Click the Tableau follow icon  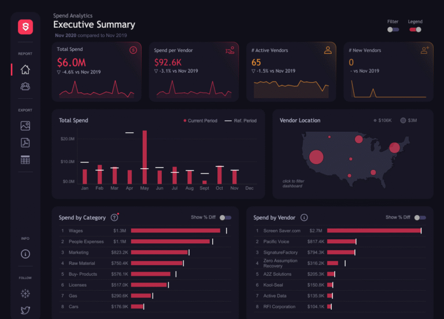(25, 294)
